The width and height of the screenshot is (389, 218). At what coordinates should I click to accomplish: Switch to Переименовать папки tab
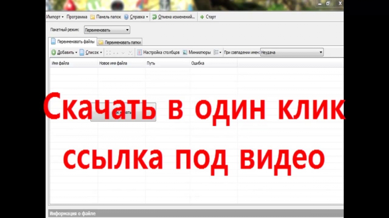tap(120, 42)
